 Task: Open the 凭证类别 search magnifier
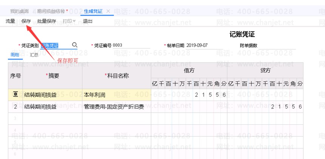click(x=74, y=45)
